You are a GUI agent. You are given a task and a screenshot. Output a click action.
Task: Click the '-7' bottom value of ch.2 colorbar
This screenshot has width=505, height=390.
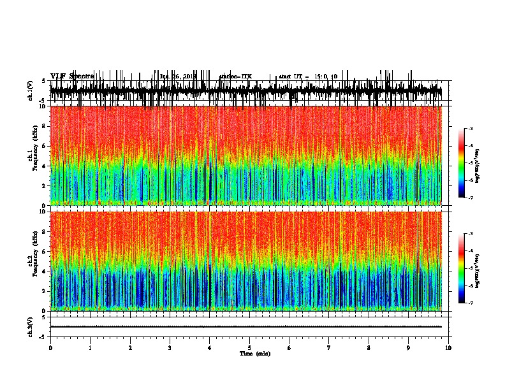[x=470, y=303]
